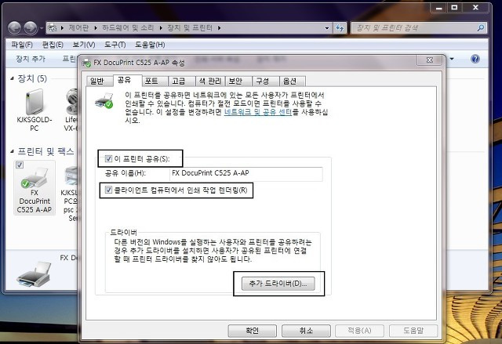Click the Forward navigation arrow in Explorer

[x=31, y=28]
